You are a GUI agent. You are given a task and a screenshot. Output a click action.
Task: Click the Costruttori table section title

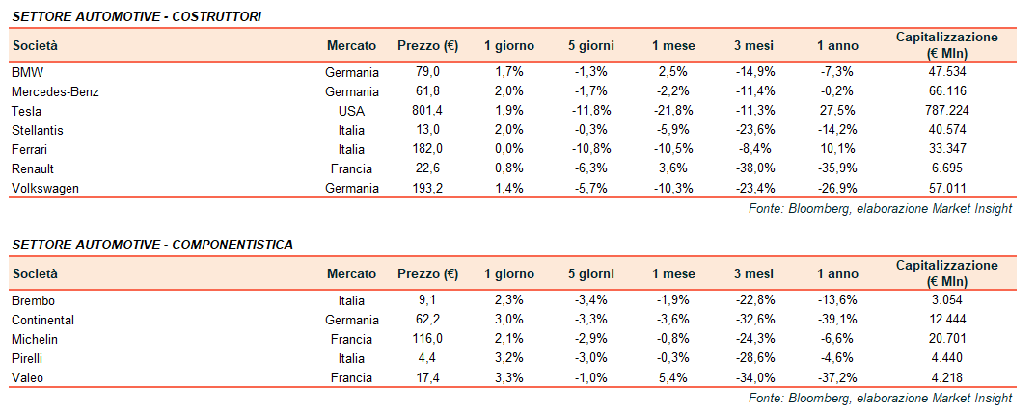point(136,17)
